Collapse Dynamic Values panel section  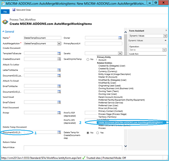point(165,41)
